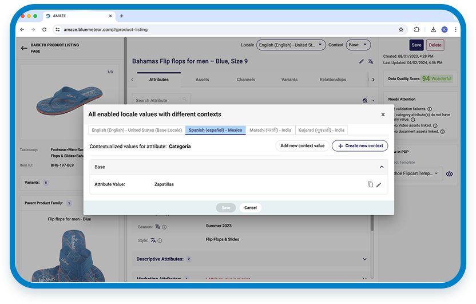
Task: Open the Chrome three-dot menu
Action: pos(455,29)
